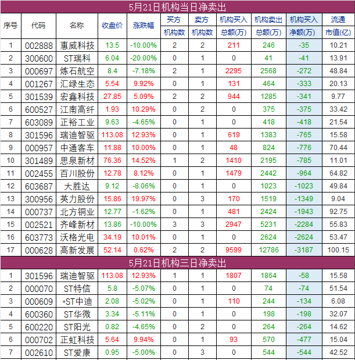Click the 70.44 market value cell
Viewport: 355px width, 360px height.
tap(338, 148)
